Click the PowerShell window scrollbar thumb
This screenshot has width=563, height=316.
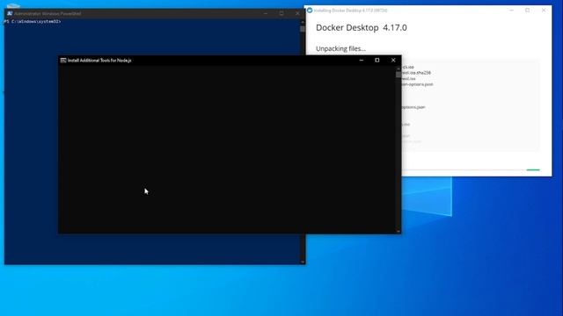tap(303, 29)
